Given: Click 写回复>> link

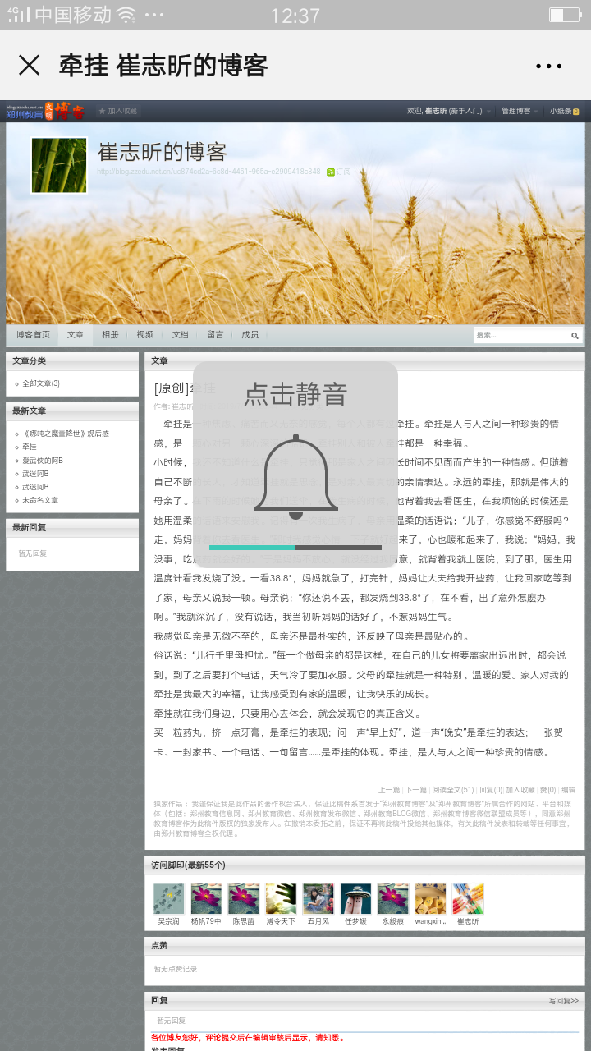Looking at the screenshot, I should (x=564, y=1001).
